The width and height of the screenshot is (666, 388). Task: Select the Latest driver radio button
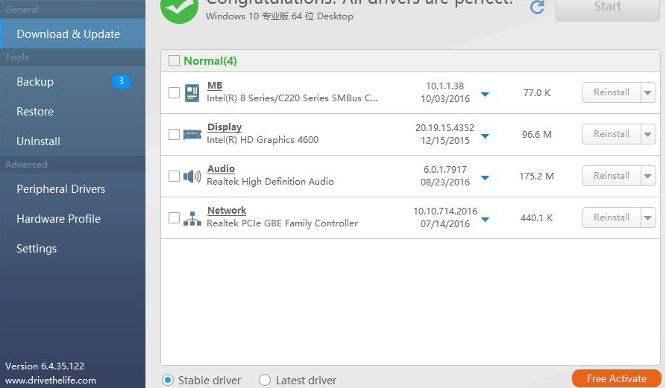265,380
